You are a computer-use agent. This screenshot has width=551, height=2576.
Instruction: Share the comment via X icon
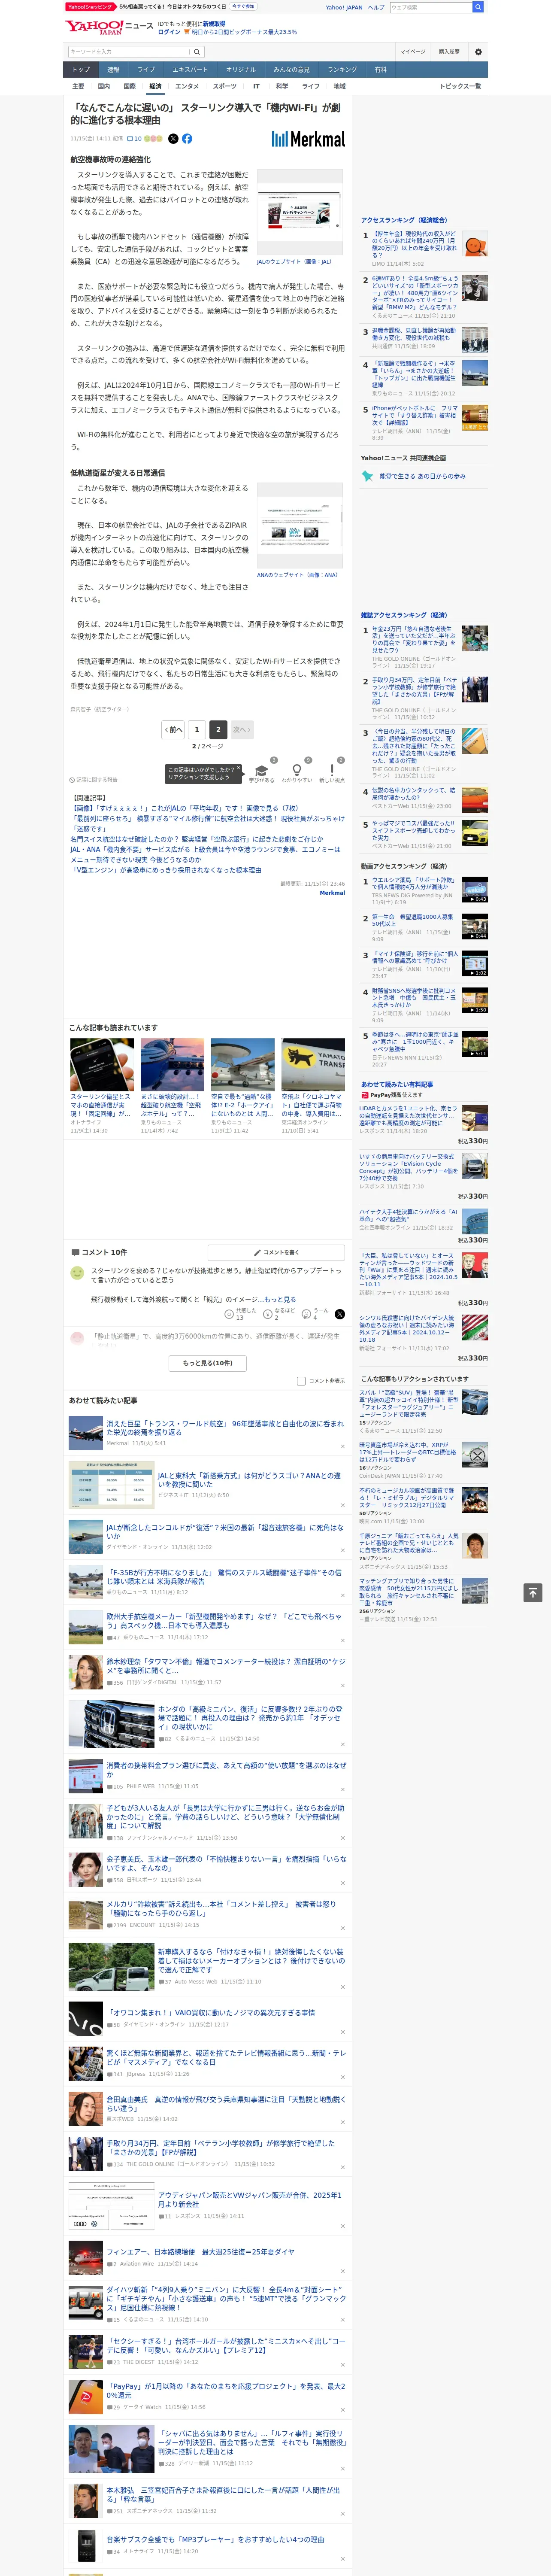coord(339,1314)
